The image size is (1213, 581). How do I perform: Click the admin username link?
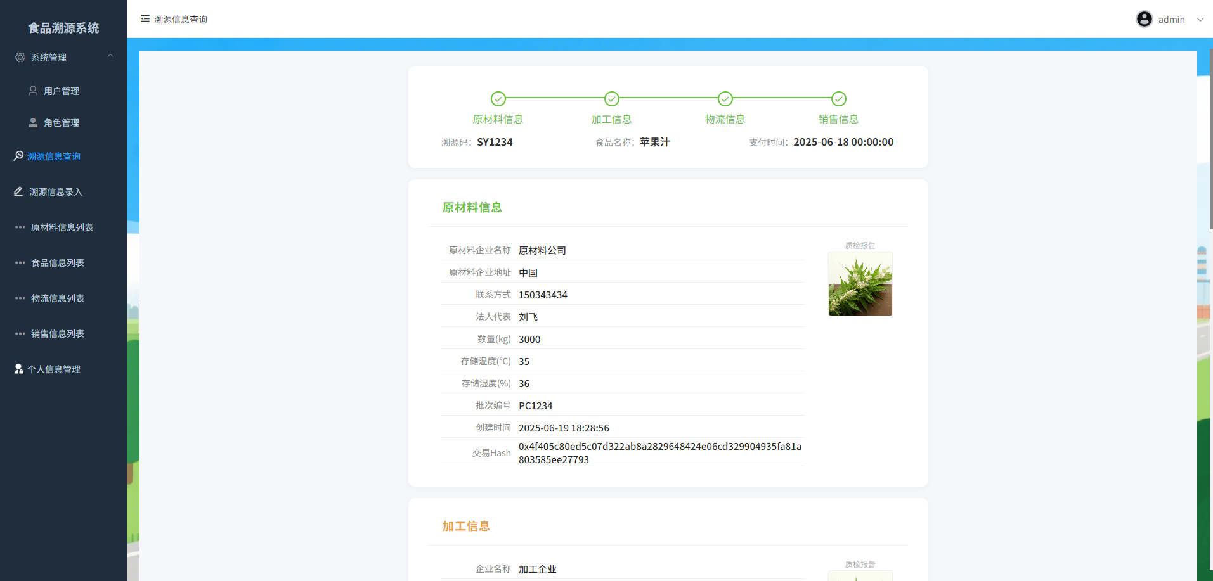pyautogui.click(x=1172, y=20)
